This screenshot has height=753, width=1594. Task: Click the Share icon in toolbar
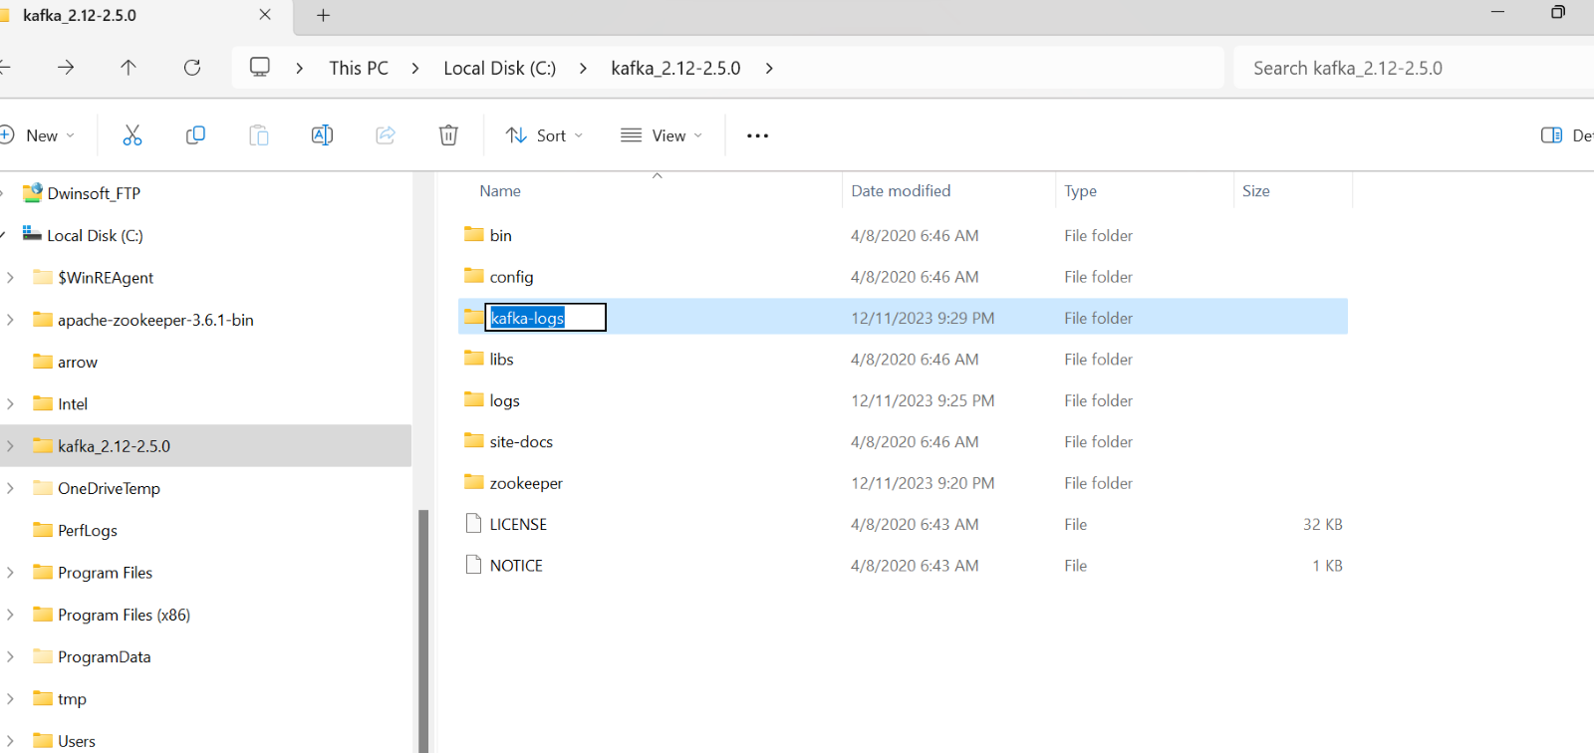tap(386, 135)
